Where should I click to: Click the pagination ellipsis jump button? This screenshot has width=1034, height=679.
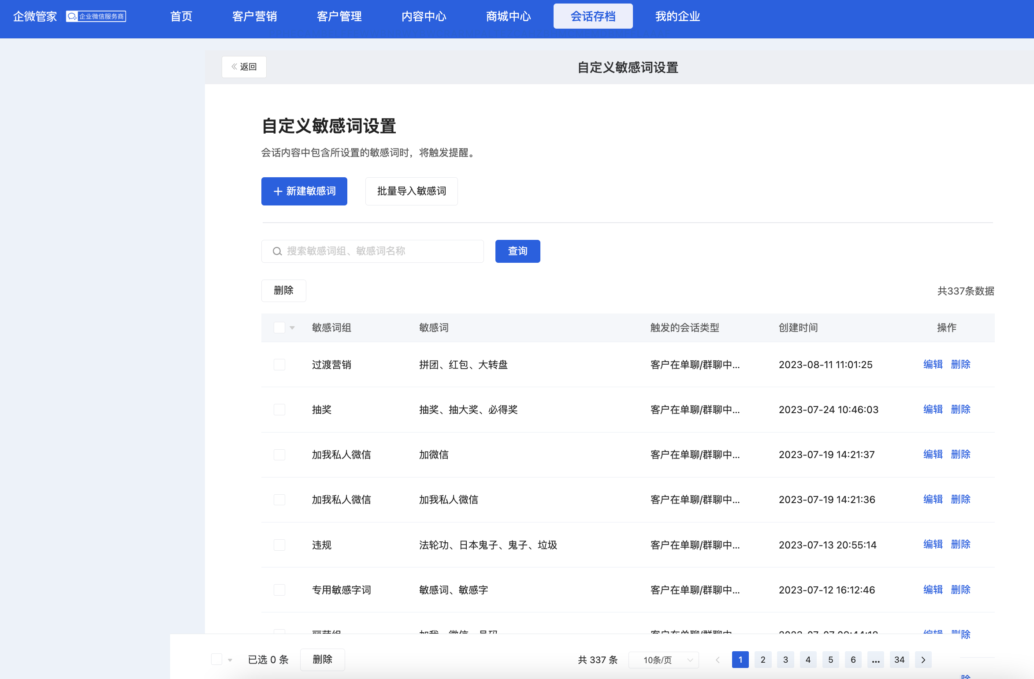tap(876, 660)
